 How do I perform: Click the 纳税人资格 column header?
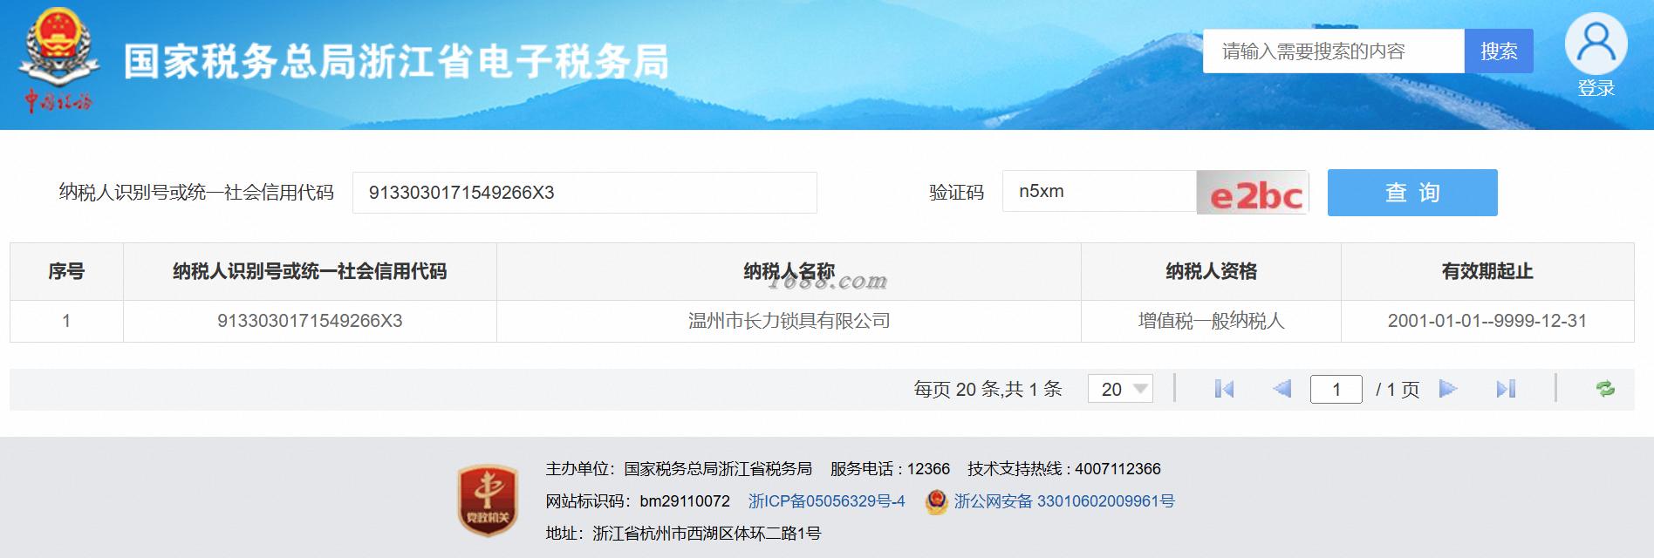1211,271
